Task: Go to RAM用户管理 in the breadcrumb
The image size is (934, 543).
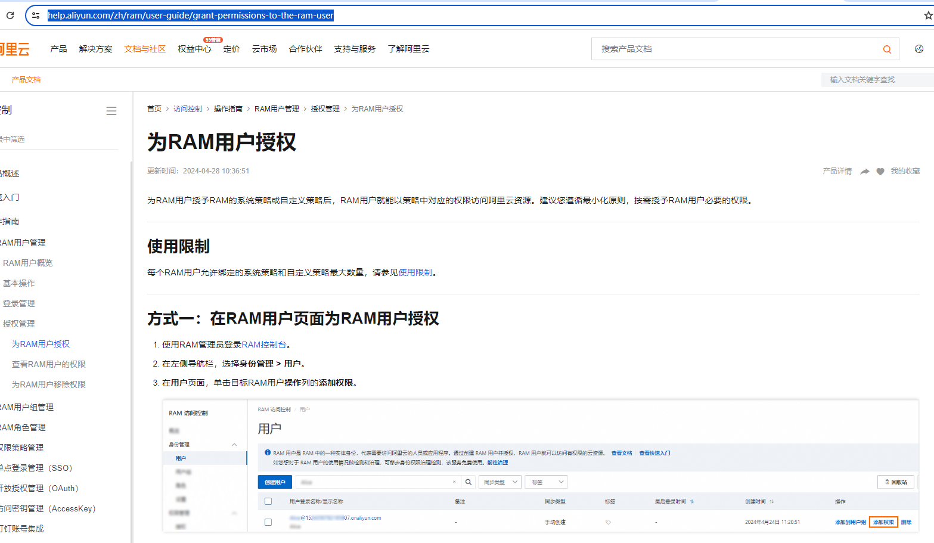Action: [x=277, y=108]
